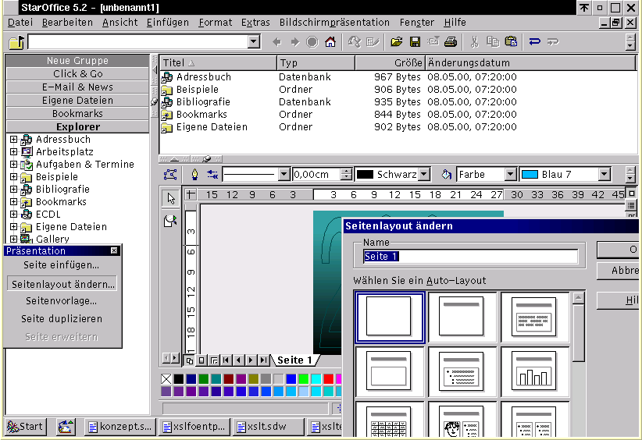Screen dimensions: 642x440
Task: Pick the black swatch in the color palette
Action: [179, 379]
